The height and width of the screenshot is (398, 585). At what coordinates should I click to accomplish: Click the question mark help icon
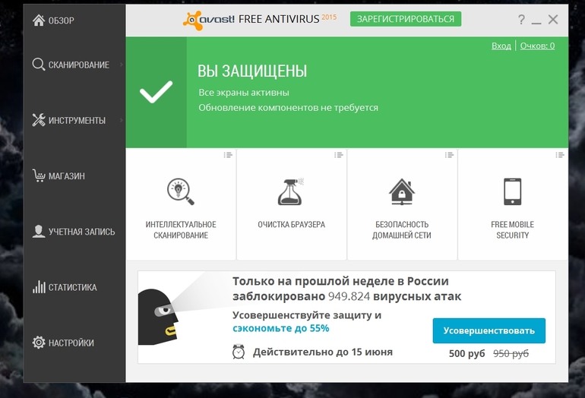pyautogui.click(x=521, y=20)
